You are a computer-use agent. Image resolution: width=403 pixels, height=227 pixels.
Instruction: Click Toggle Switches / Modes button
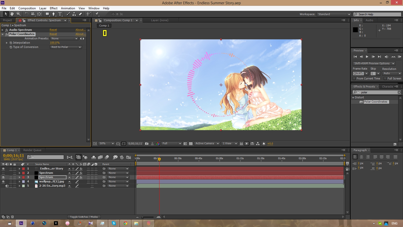pyautogui.click(x=84, y=217)
